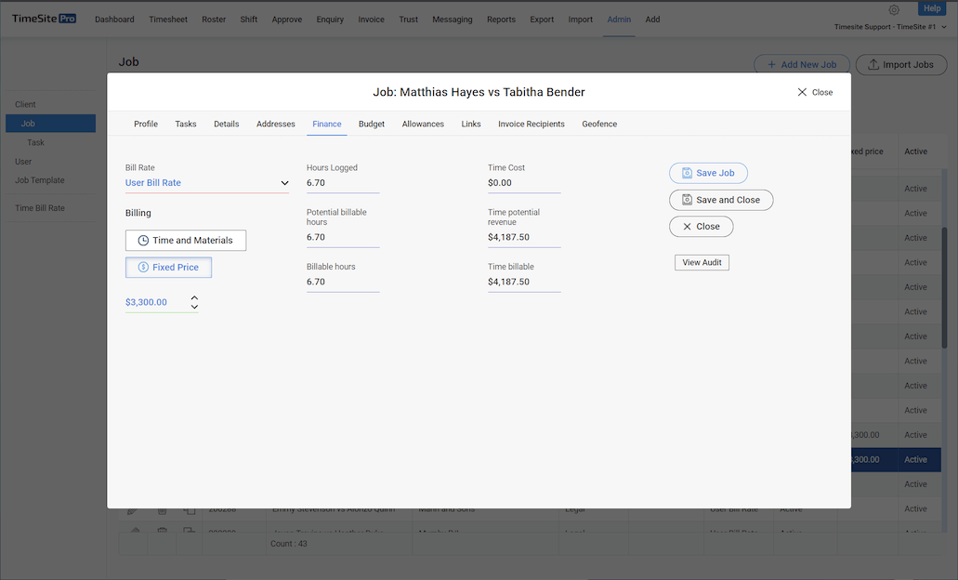The image size is (958, 580).
Task: Open the Add menu
Action: (x=652, y=20)
